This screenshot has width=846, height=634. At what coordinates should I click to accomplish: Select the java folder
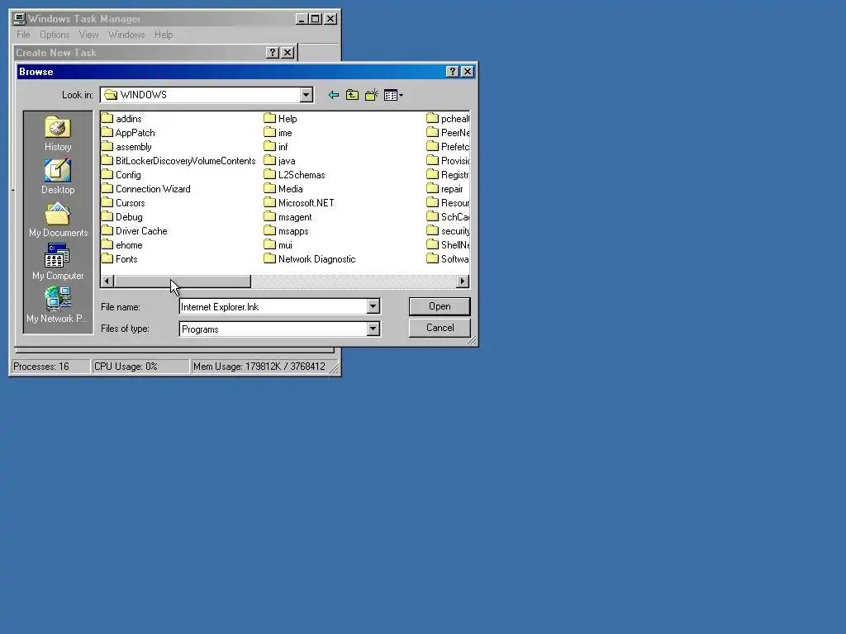[279, 161]
